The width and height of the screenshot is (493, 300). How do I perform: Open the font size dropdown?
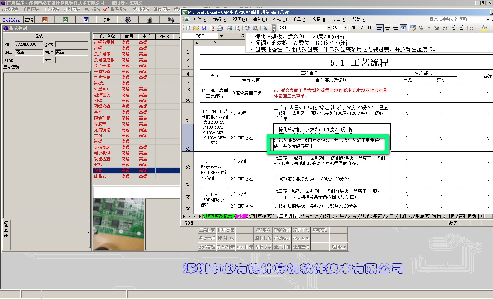pos(345,28)
